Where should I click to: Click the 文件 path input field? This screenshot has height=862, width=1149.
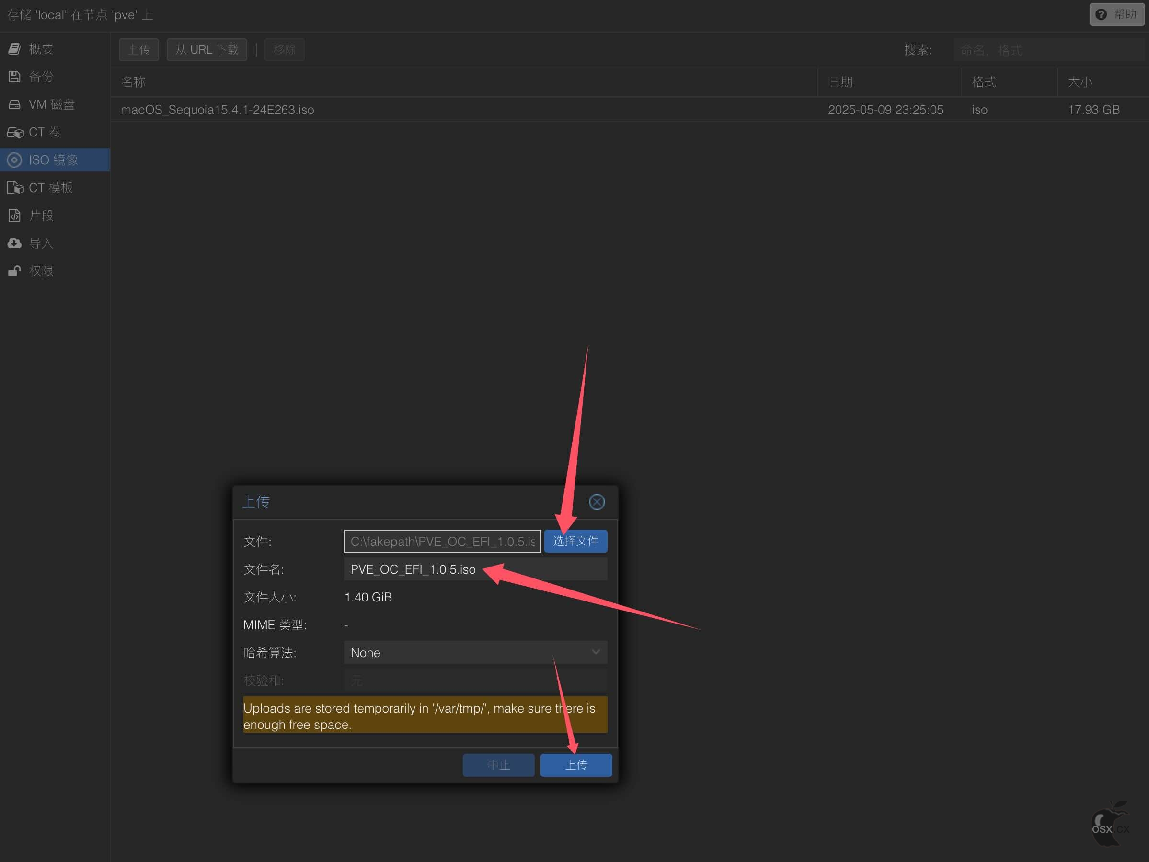(443, 541)
